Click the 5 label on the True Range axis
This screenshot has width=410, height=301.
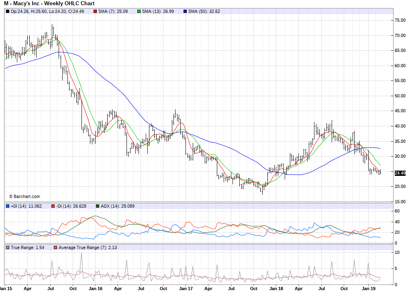(x=396, y=268)
